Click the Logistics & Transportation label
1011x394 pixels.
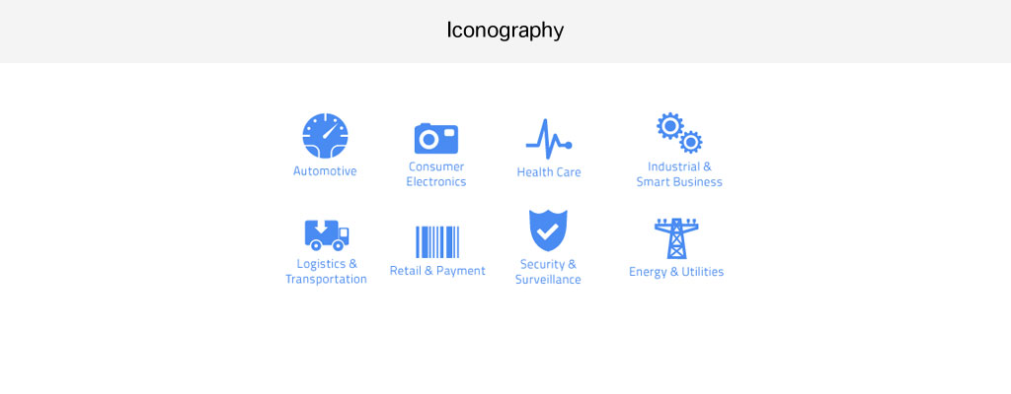point(326,272)
